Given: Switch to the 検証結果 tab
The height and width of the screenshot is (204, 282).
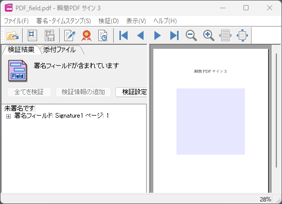Looking at the screenshot, I should [21, 49].
